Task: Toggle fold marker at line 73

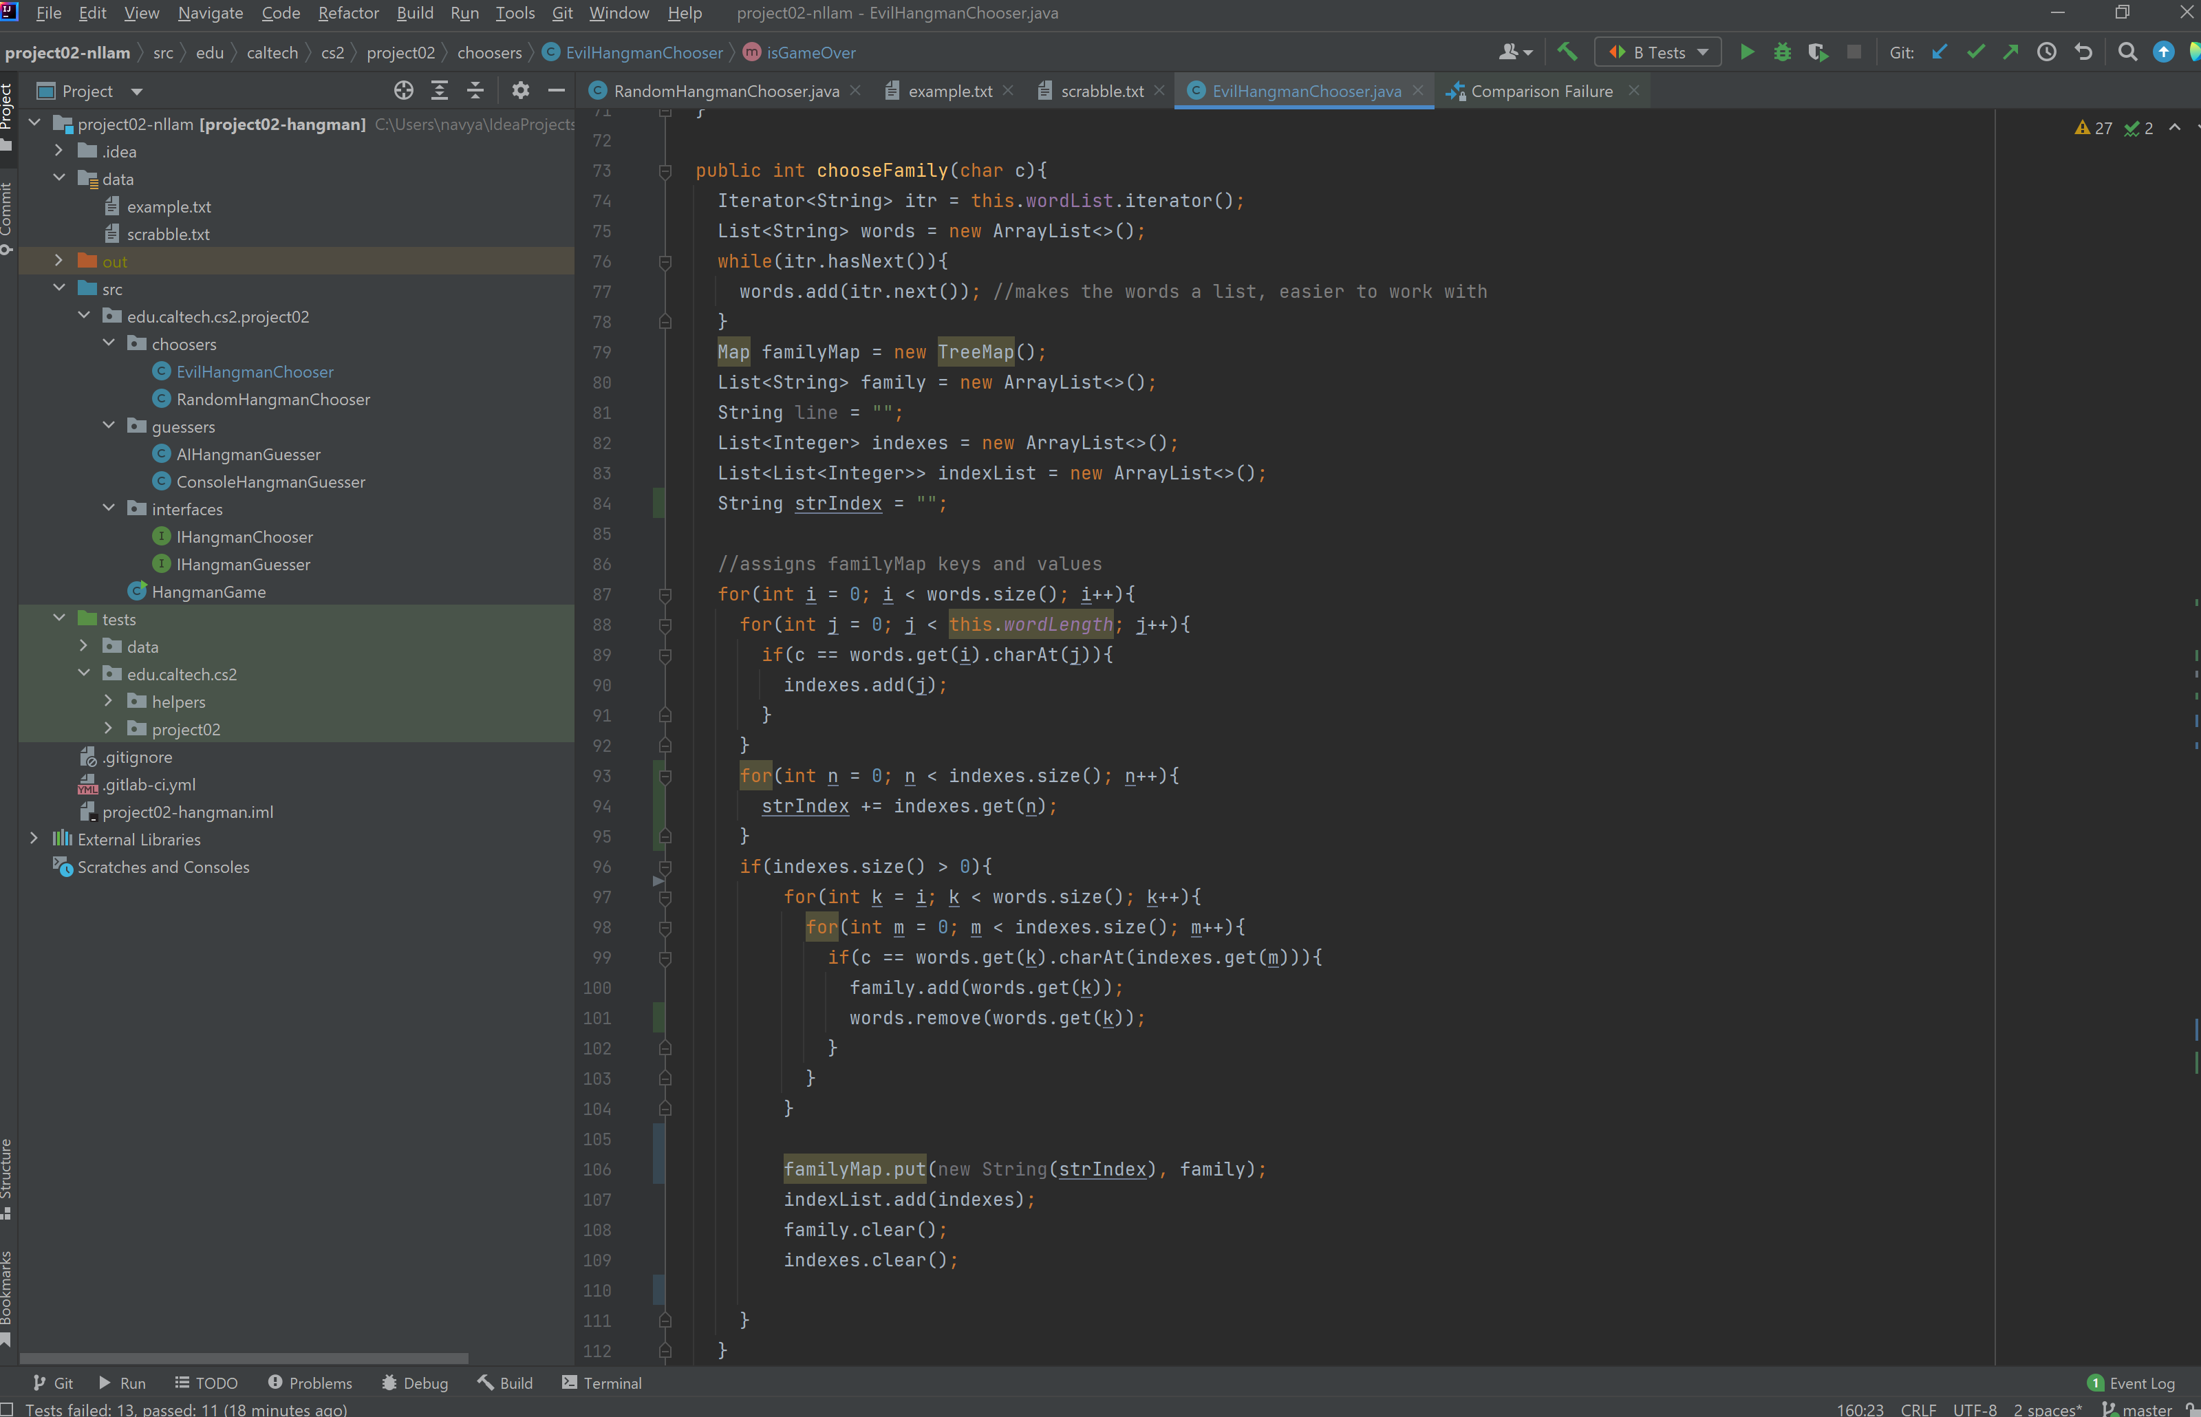Action: click(x=665, y=171)
